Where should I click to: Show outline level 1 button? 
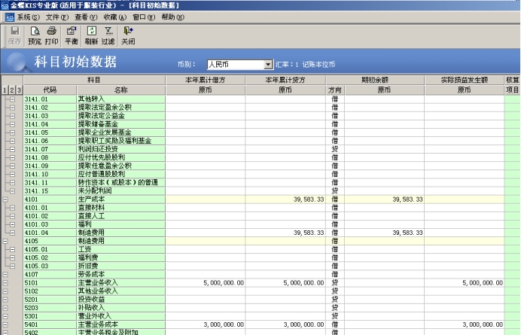5,90
